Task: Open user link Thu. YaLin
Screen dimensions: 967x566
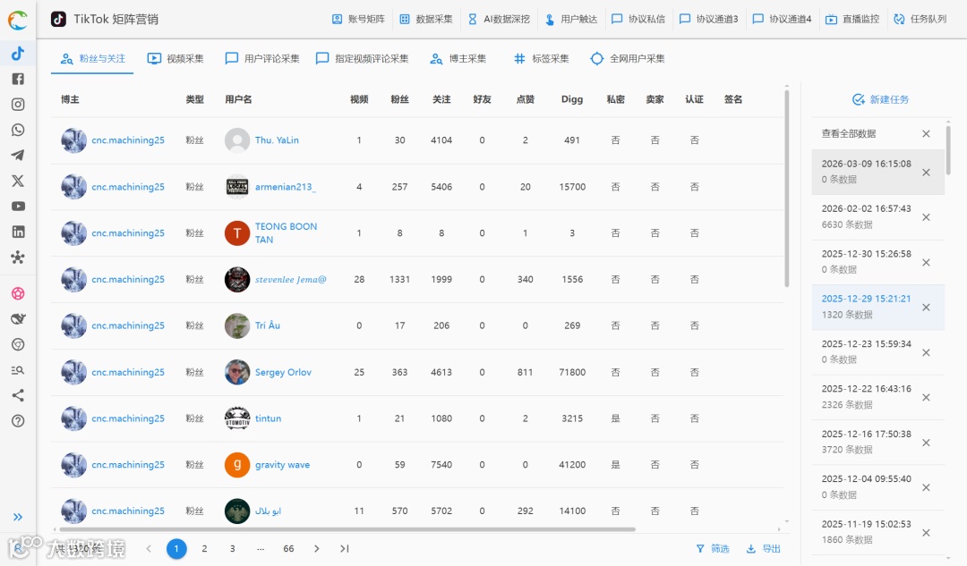Action: 277,140
